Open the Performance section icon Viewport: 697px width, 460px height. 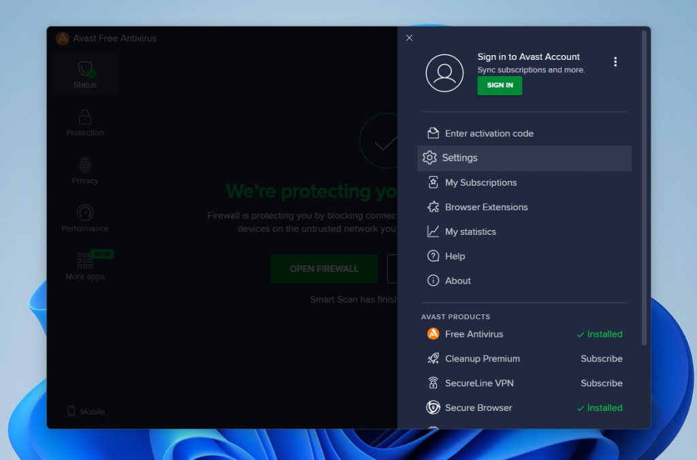pos(84,212)
